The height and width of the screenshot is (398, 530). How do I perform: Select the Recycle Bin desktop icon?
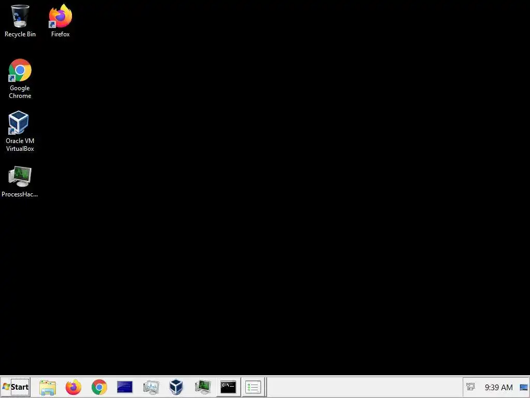tap(20, 21)
